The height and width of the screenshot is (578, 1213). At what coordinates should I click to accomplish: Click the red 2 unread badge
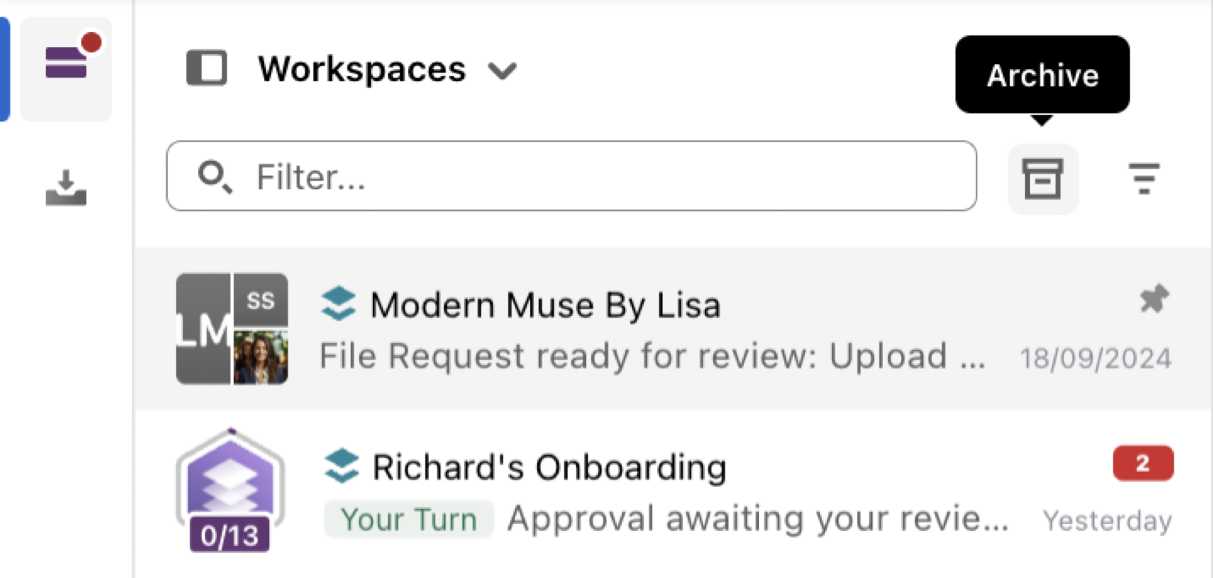coord(1143,463)
